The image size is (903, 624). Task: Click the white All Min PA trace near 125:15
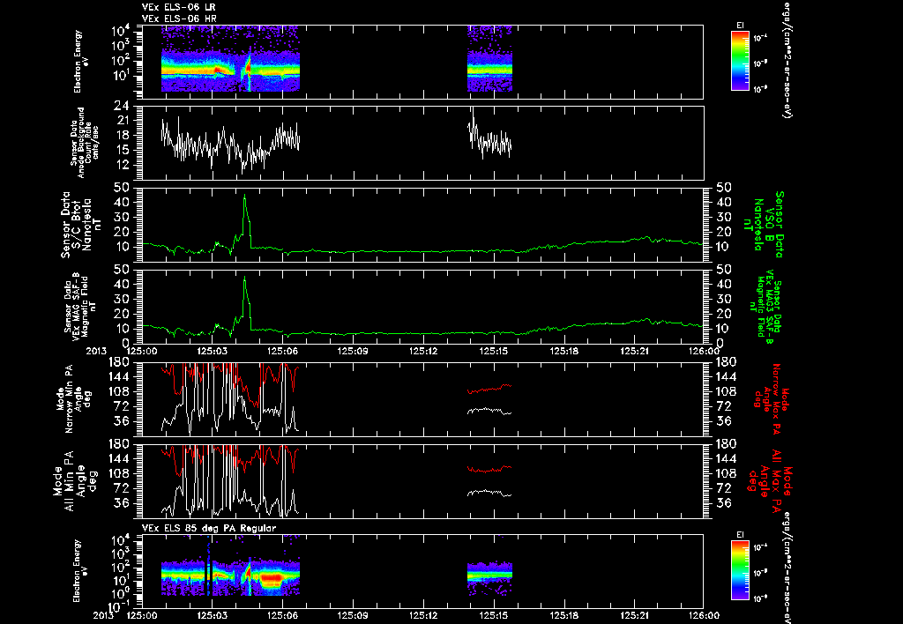point(489,493)
